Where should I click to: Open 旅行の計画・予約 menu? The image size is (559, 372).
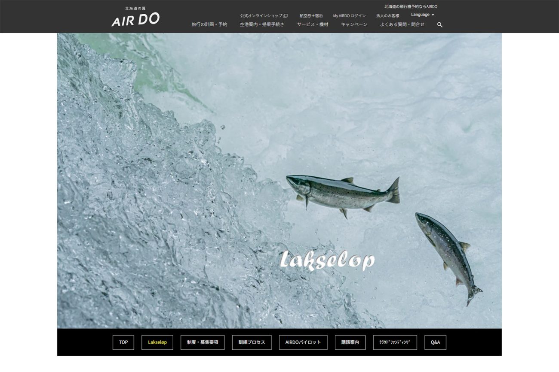point(209,25)
